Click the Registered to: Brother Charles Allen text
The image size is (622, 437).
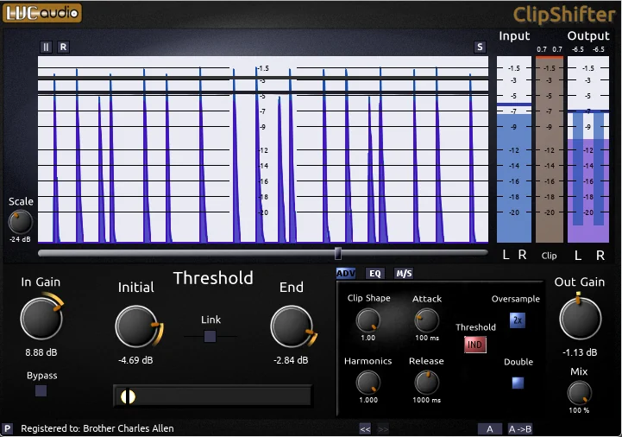pos(97,428)
